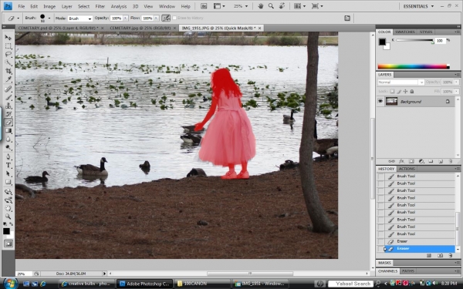Switch to the CHANNELS tab
This screenshot has height=289, width=463.
coord(387,271)
